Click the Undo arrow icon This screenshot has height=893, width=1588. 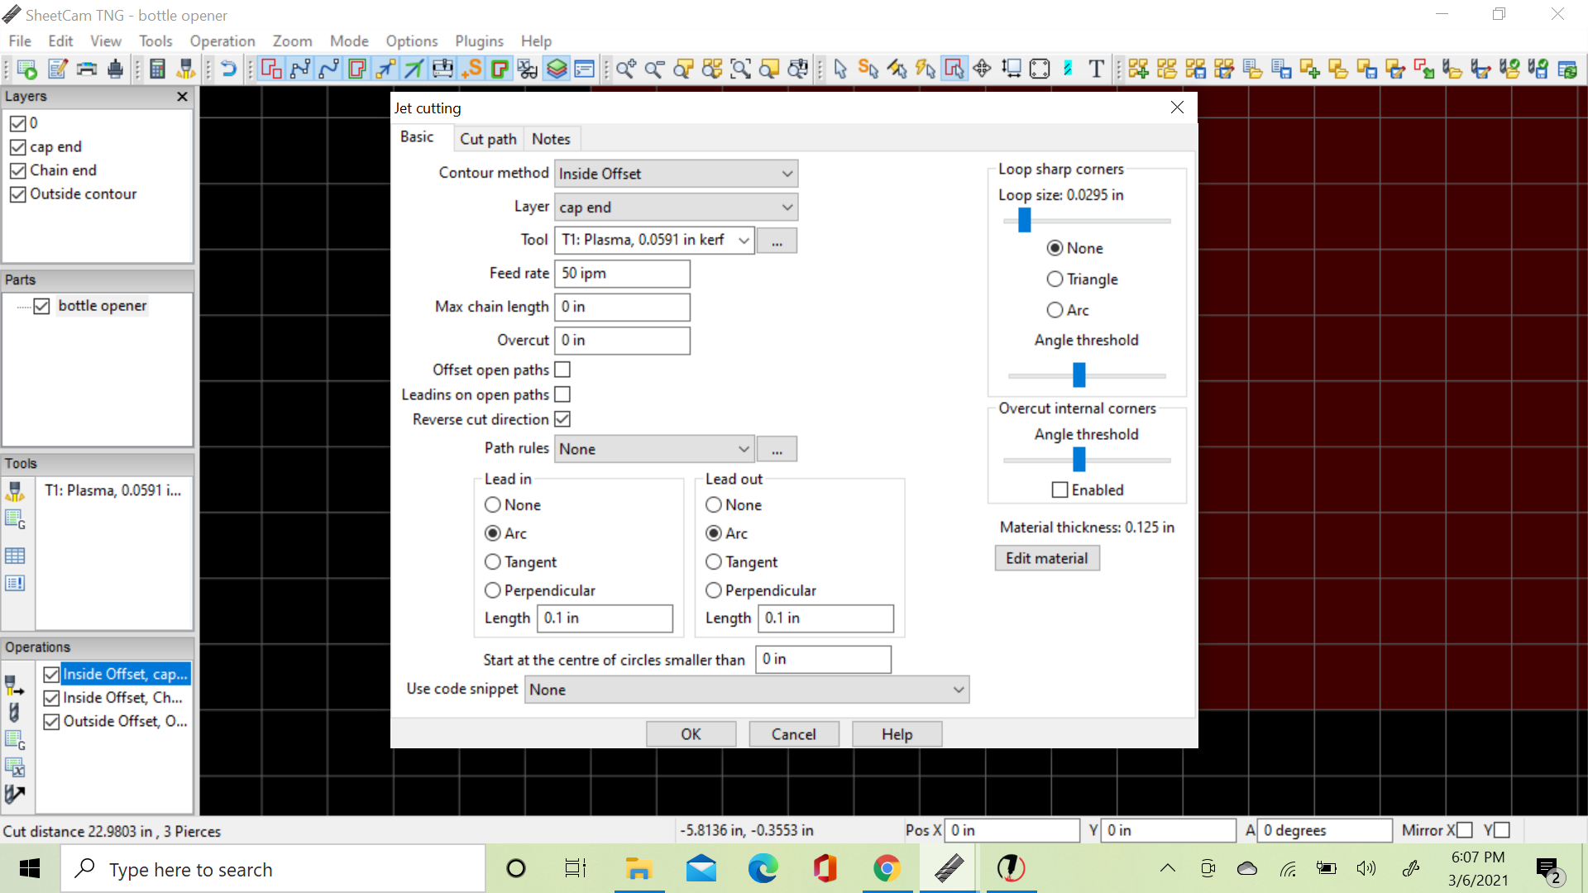pyautogui.click(x=229, y=69)
